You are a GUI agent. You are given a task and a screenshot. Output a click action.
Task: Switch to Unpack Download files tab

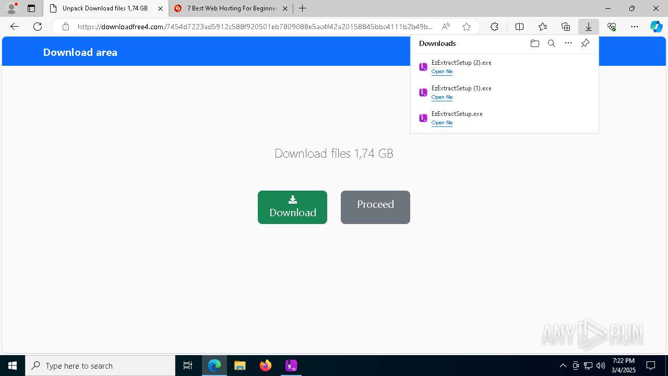tap(106, 8)
